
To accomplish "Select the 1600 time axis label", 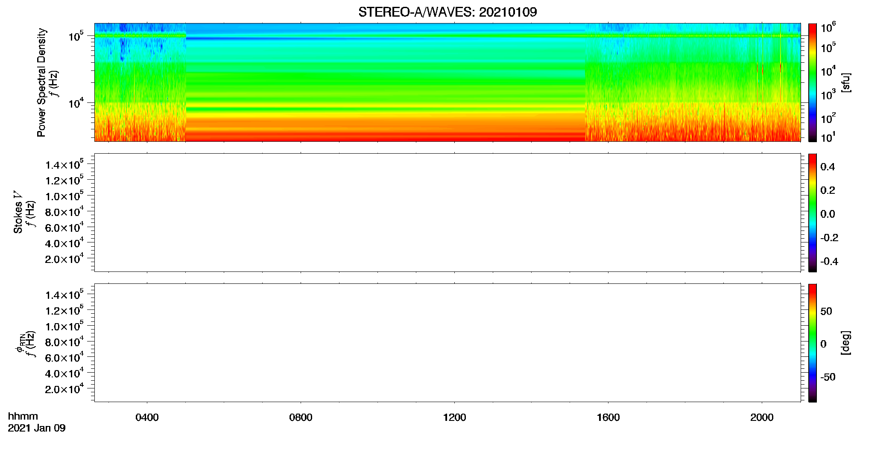I will tap(608, 417).
